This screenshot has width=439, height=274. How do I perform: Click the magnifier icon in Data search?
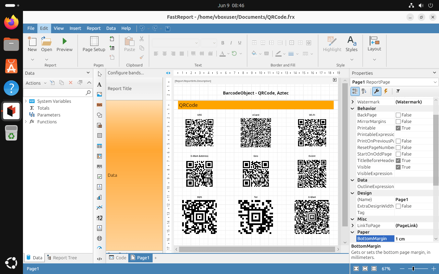pos(88,93)
